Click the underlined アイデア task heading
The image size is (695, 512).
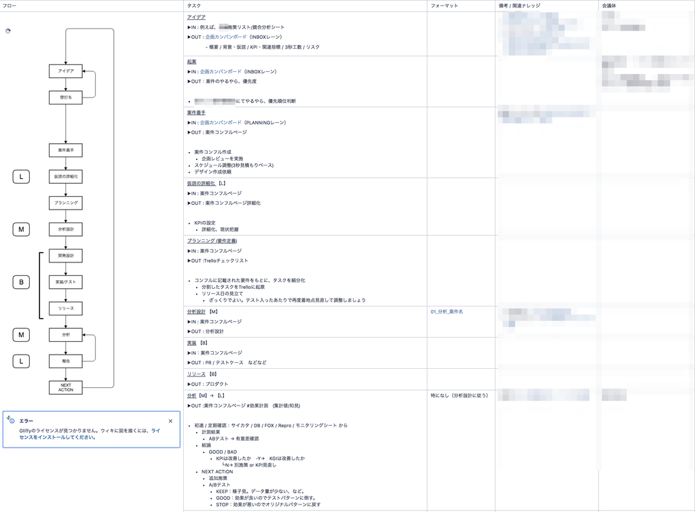[196, 17]
